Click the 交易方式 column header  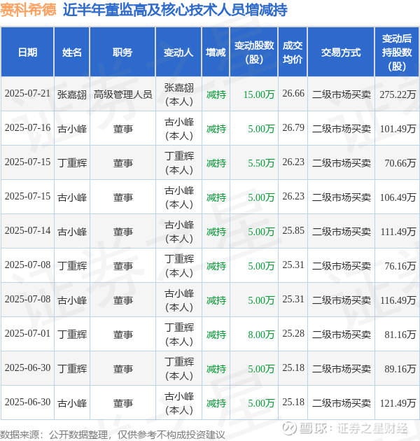tap(341, 52)
